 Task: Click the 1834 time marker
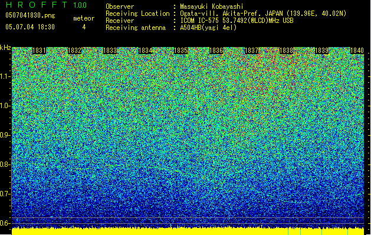145,51
